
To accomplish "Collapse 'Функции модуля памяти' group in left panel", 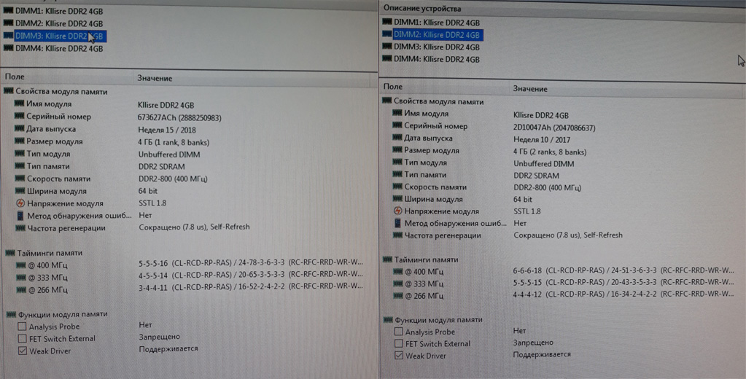I will click(x=9, y=314).
